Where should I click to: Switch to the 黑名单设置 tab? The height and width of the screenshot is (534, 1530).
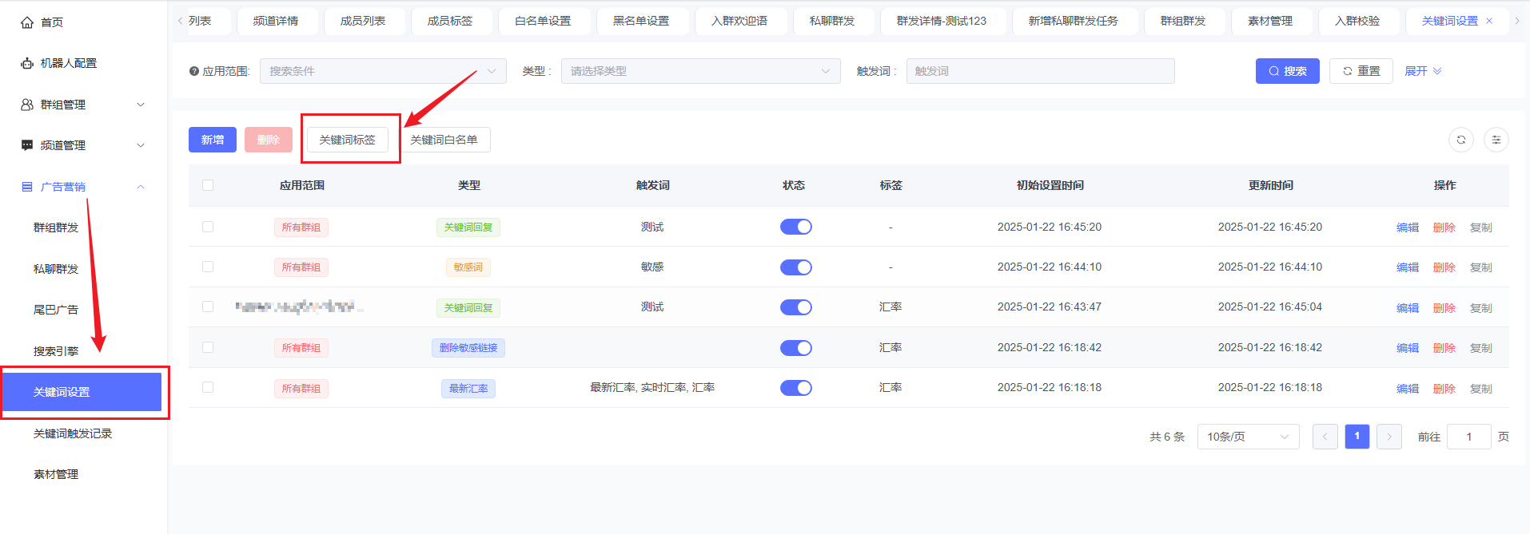tap(641, 22)
